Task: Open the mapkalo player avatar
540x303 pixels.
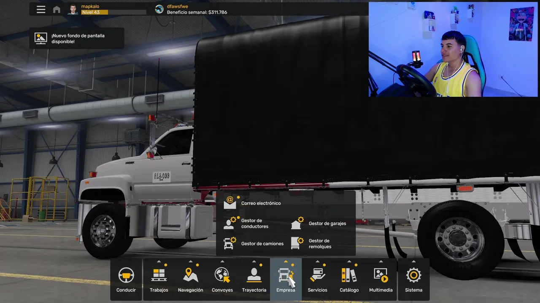Action: (x=73, y=9)
